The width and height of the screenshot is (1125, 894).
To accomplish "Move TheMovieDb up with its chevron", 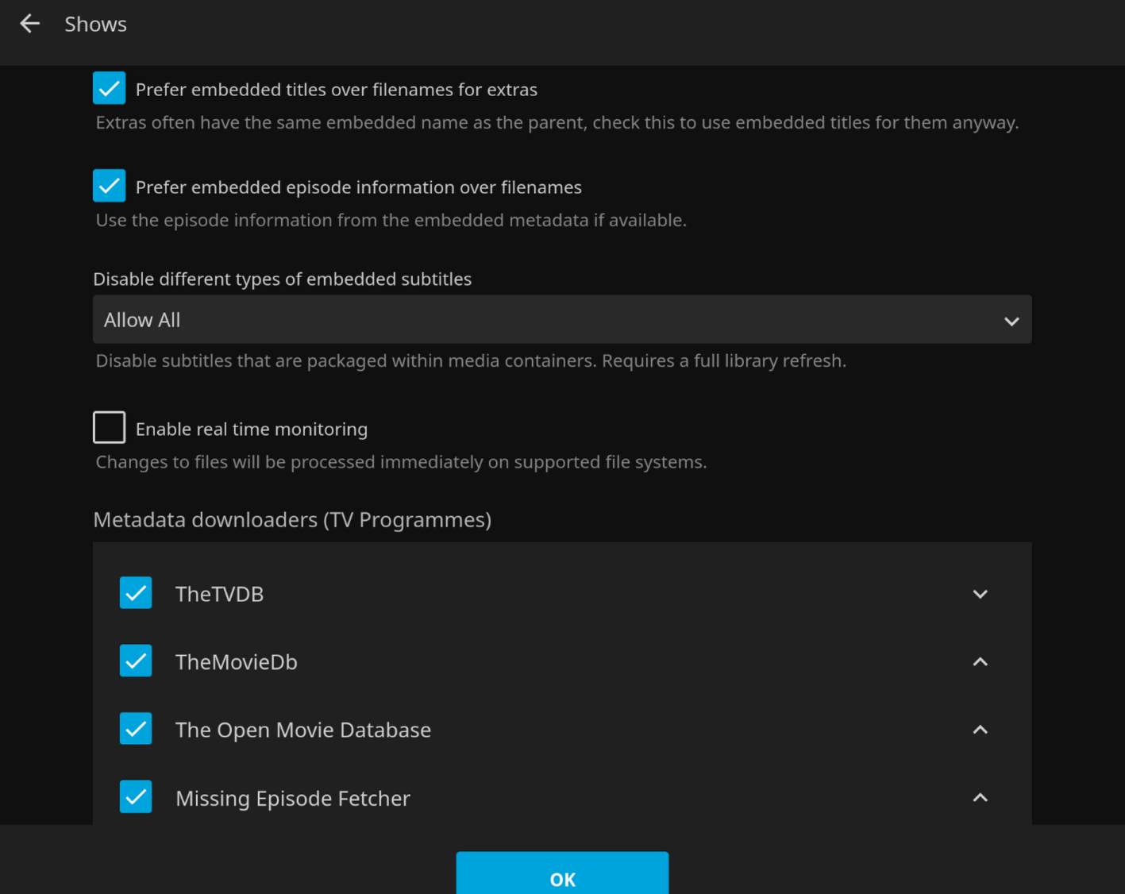I will 980,661.
